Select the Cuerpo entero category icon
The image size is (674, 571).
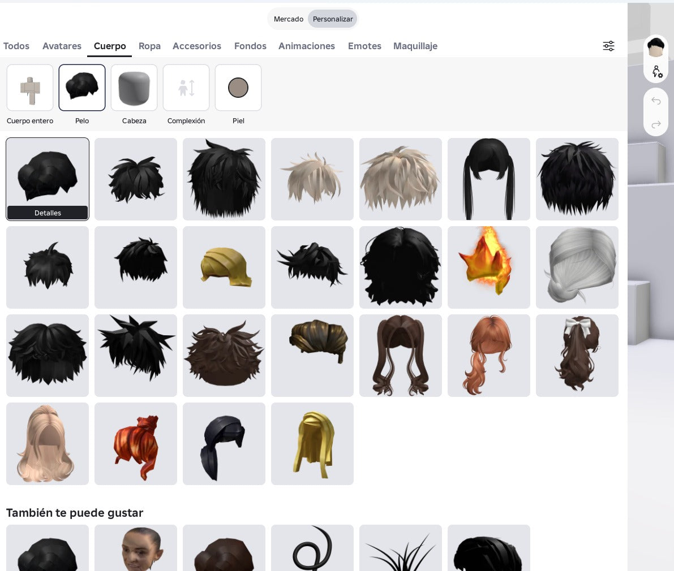(x=29, y=88)
